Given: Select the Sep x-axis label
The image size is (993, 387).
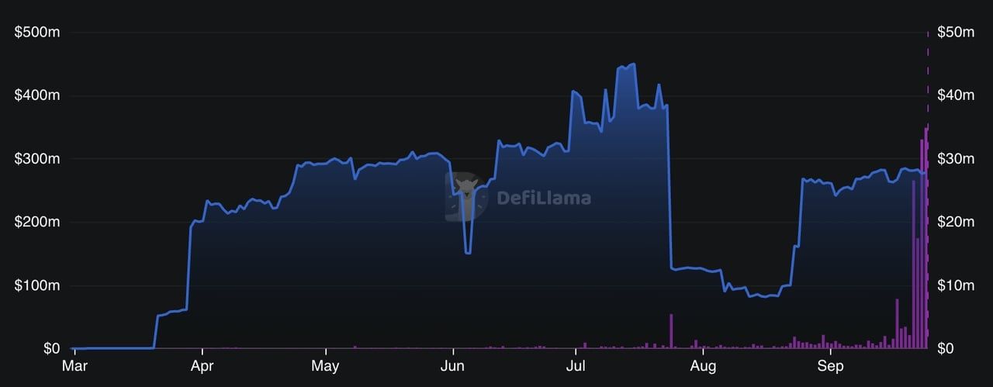Looking at the screenshot, I should pyautogui.click(x=830, y=364).
